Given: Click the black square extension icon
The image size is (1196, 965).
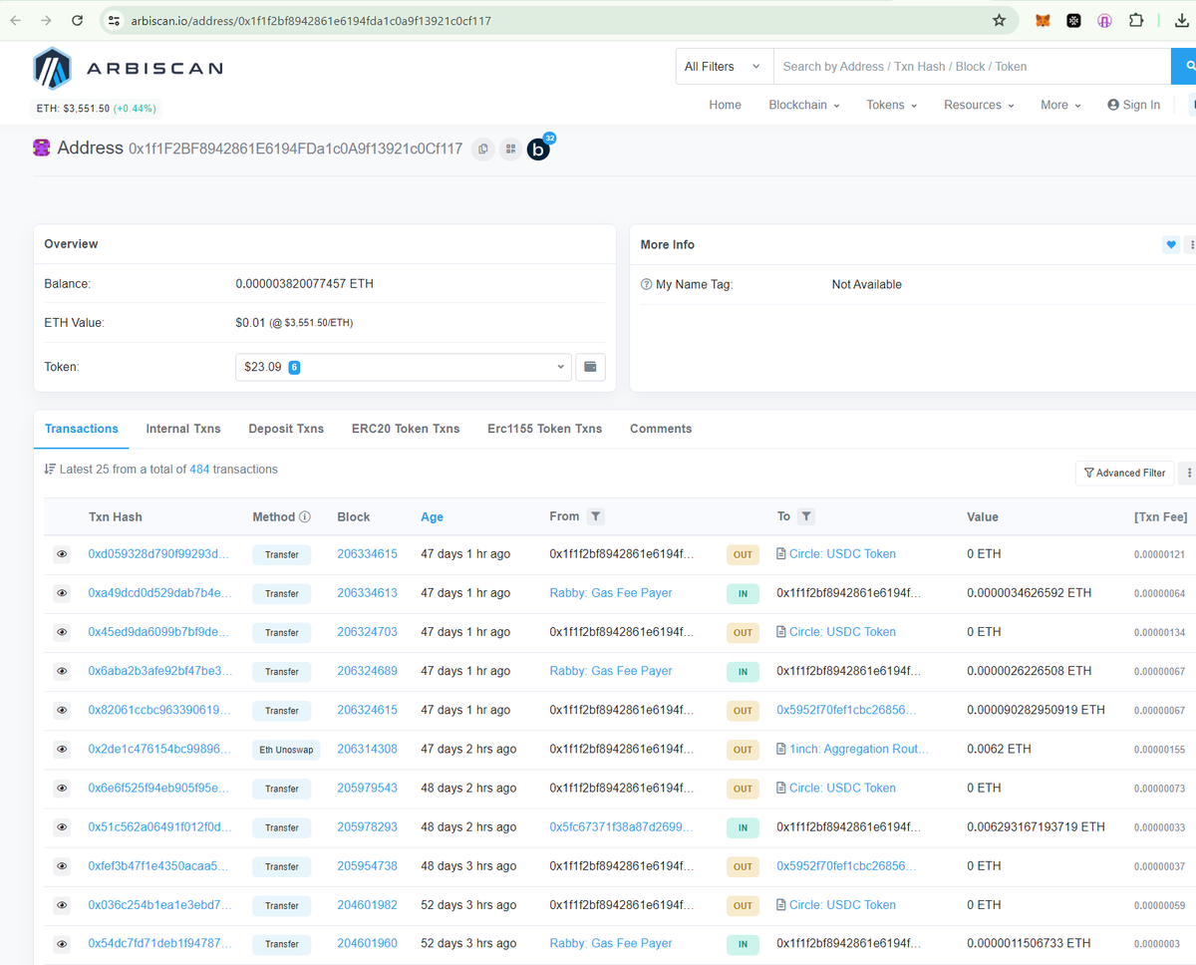Looking at the screenshot, I should [1073, 20].
